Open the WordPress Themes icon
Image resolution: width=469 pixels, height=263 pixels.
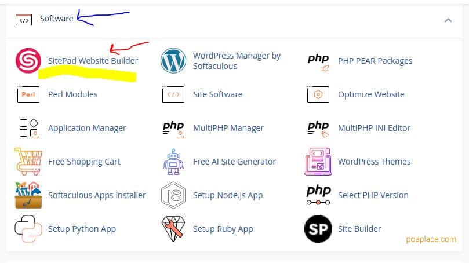click(318, 162)
